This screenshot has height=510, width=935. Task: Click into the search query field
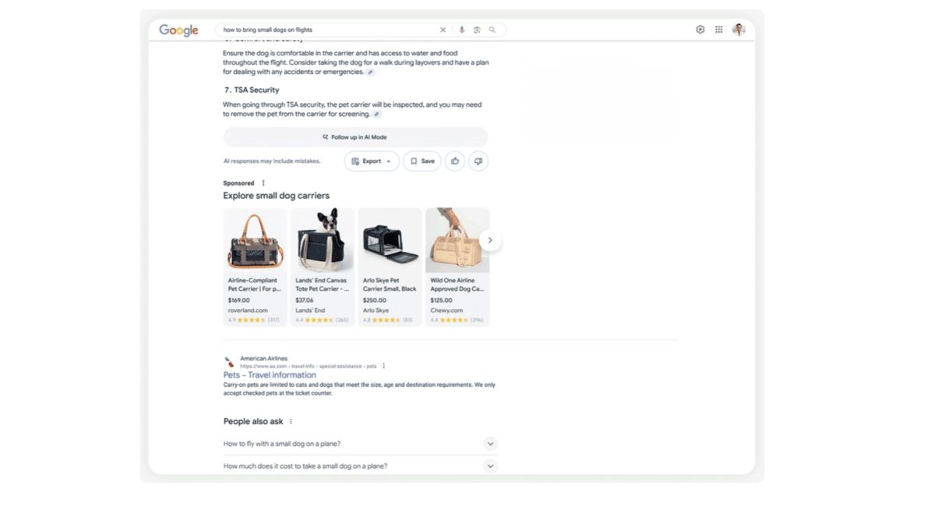pos(327,30)
